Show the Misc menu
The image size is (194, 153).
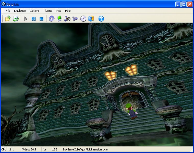[58, 11]
